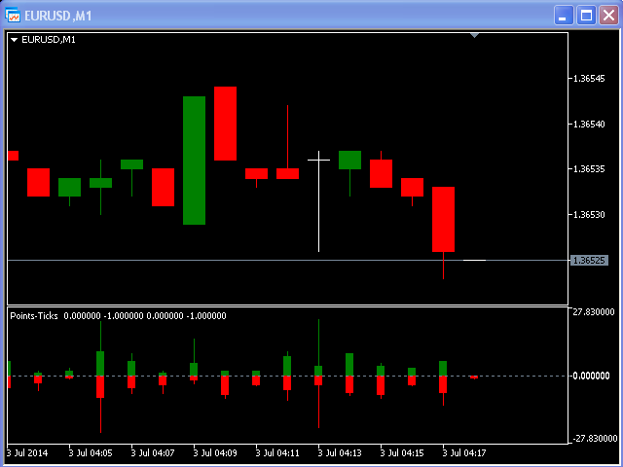Click the EURUSD chart window icon
The width and height of the screenshot is (623, 467).
tap(13, 16)
